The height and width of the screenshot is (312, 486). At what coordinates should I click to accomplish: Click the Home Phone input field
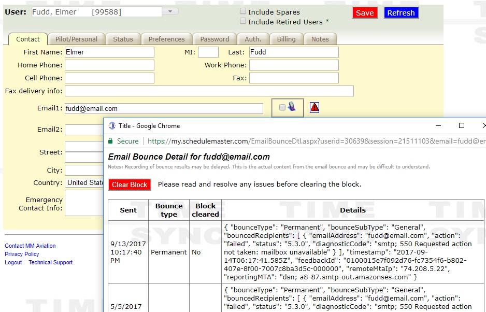[x=109, y=65]
